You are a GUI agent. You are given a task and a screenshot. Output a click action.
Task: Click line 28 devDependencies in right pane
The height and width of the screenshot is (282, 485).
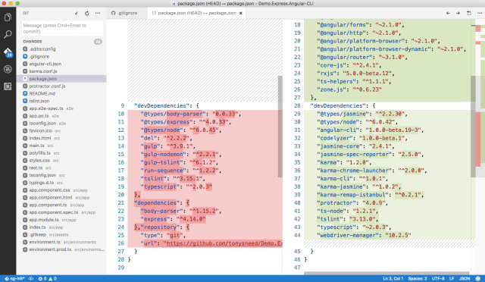[343, 105]
